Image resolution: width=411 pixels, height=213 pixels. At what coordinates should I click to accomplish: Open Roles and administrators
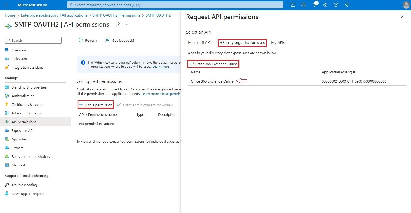(31, 156)
